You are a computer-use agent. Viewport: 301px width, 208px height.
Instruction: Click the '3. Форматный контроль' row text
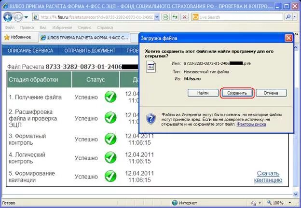27,139
